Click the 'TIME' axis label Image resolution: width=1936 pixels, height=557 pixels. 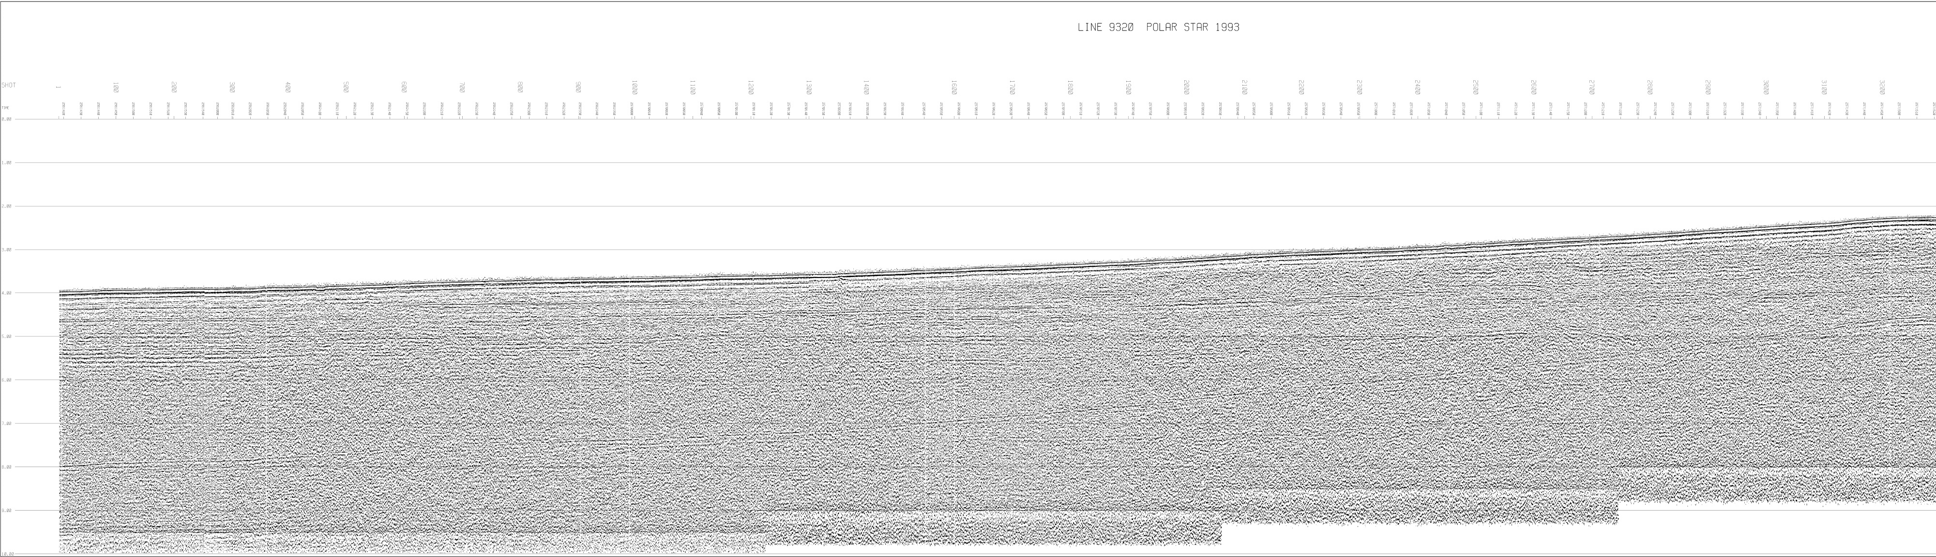click(4, 108)
